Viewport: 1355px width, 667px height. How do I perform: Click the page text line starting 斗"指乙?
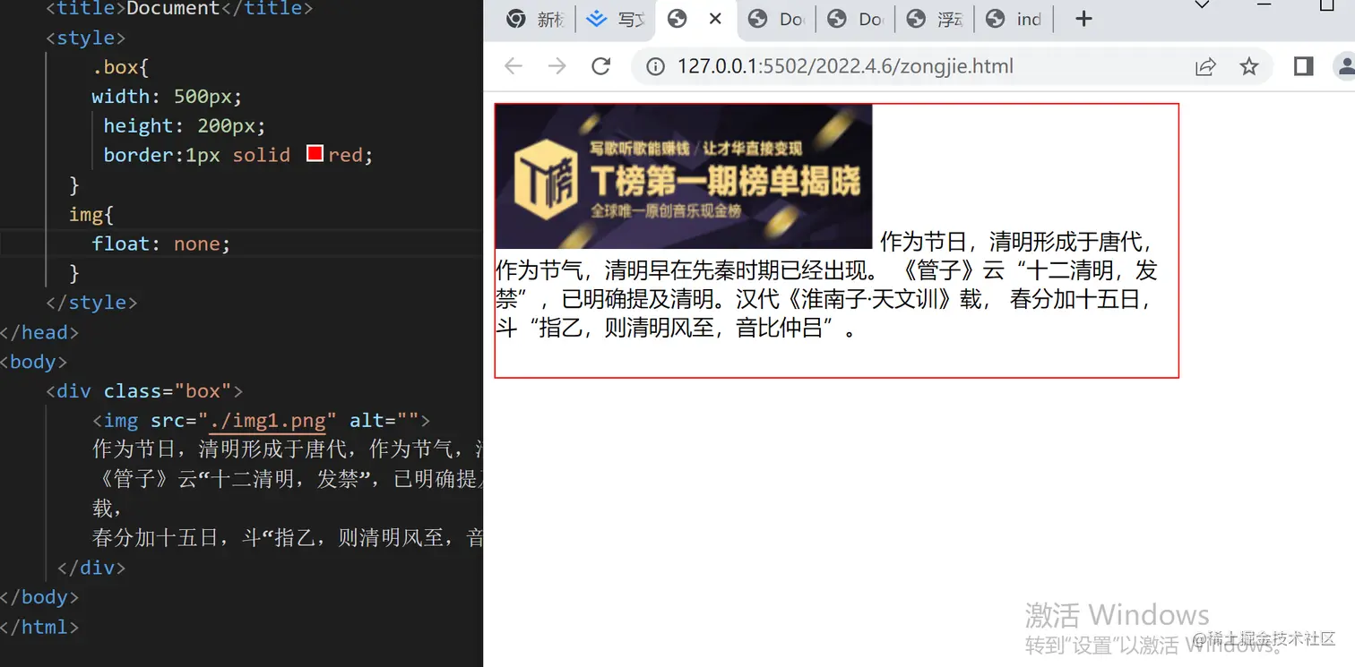pos(676,329)
